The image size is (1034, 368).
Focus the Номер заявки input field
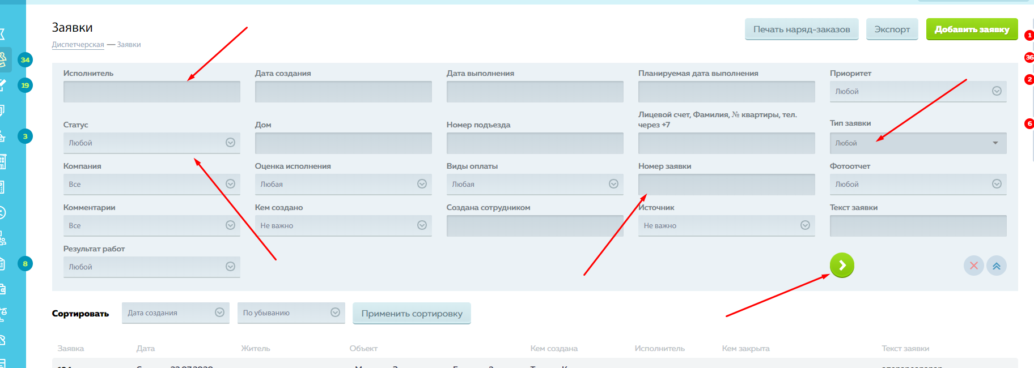pyautogui.click(x=726, y=185)
